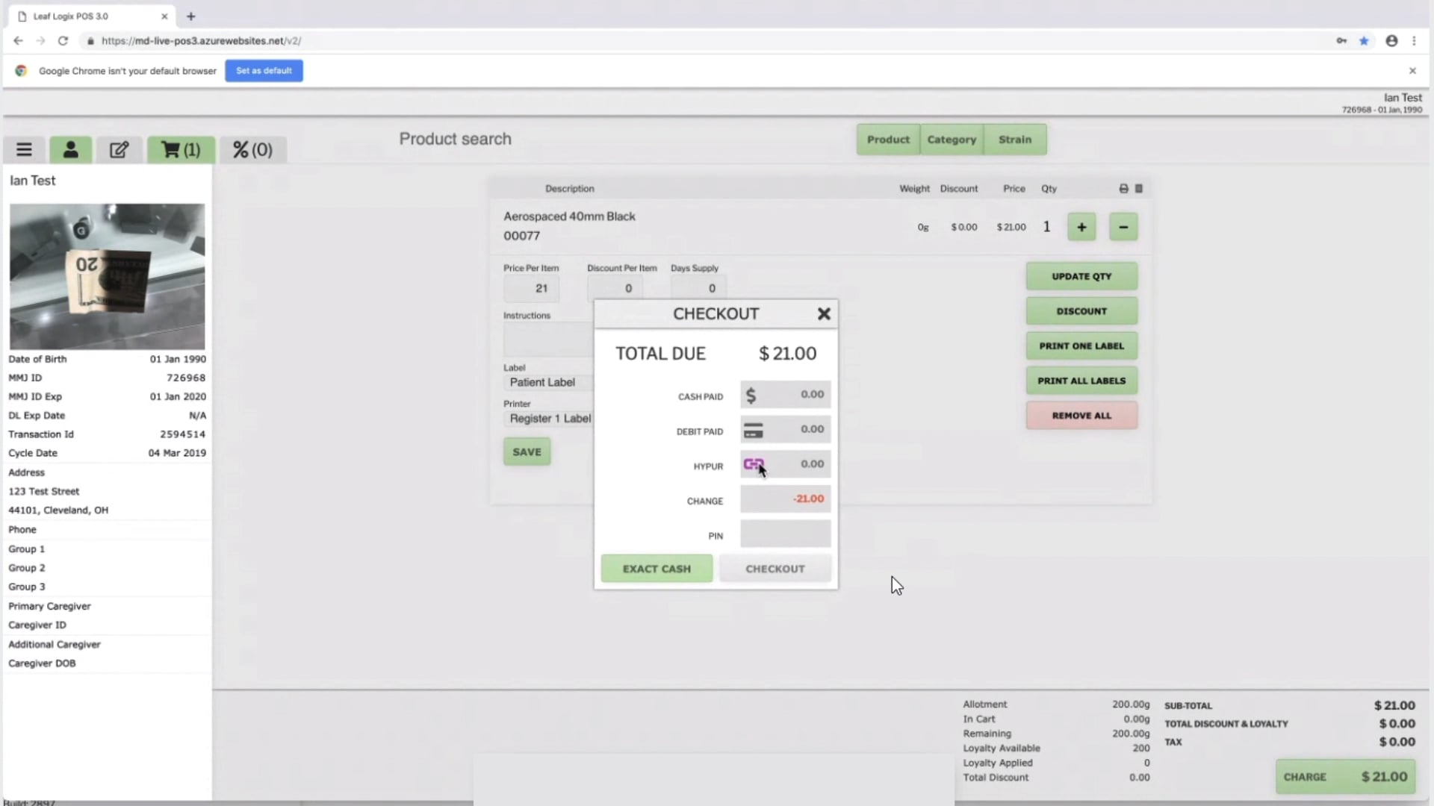Open the hamburger menu icon
Viewport: 1434px width, 806px height.
point(24,150)
